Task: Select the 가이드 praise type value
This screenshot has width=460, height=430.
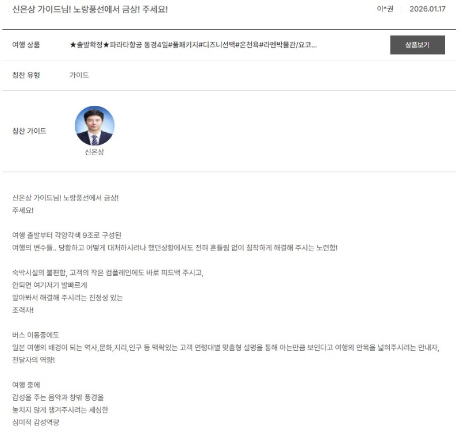Action: point(79,75)
